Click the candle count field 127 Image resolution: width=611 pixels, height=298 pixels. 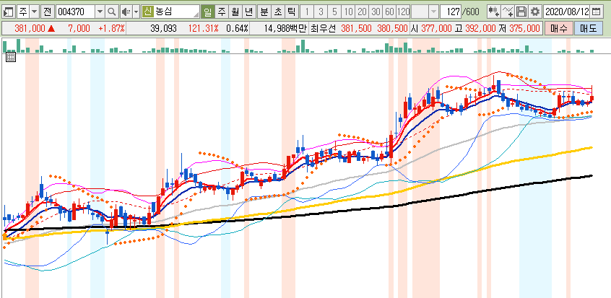pos(450,12)
